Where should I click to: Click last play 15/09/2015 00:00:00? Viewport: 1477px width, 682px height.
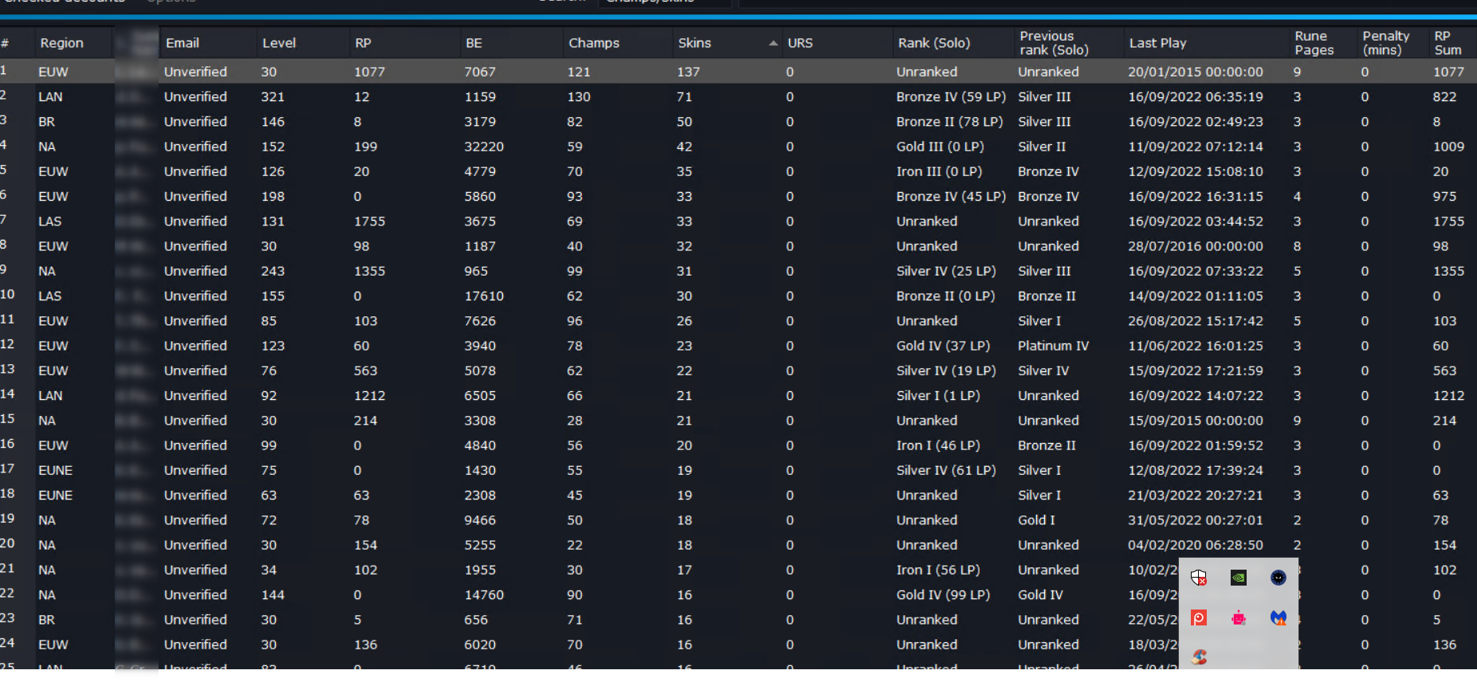(1195, 420)
